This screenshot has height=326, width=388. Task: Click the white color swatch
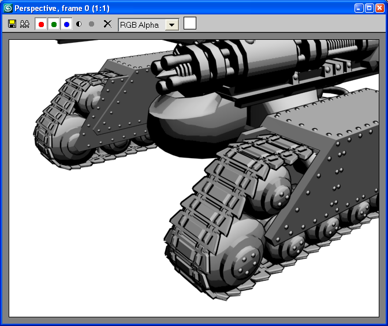point(190,23)
